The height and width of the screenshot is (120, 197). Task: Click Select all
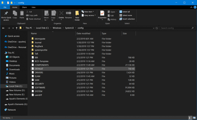point(125,12)
